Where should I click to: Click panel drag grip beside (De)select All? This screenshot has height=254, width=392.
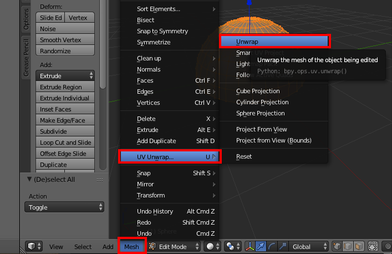(99, 180)
